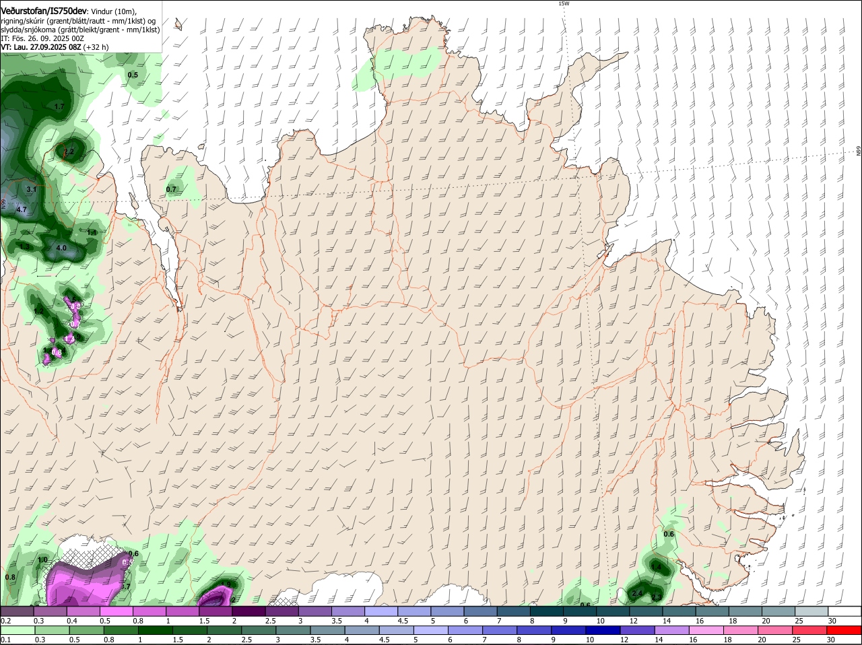862x645 pixels.
Task: Click the 4.0 precipitation value on the map
Action: tap(61, 248)
